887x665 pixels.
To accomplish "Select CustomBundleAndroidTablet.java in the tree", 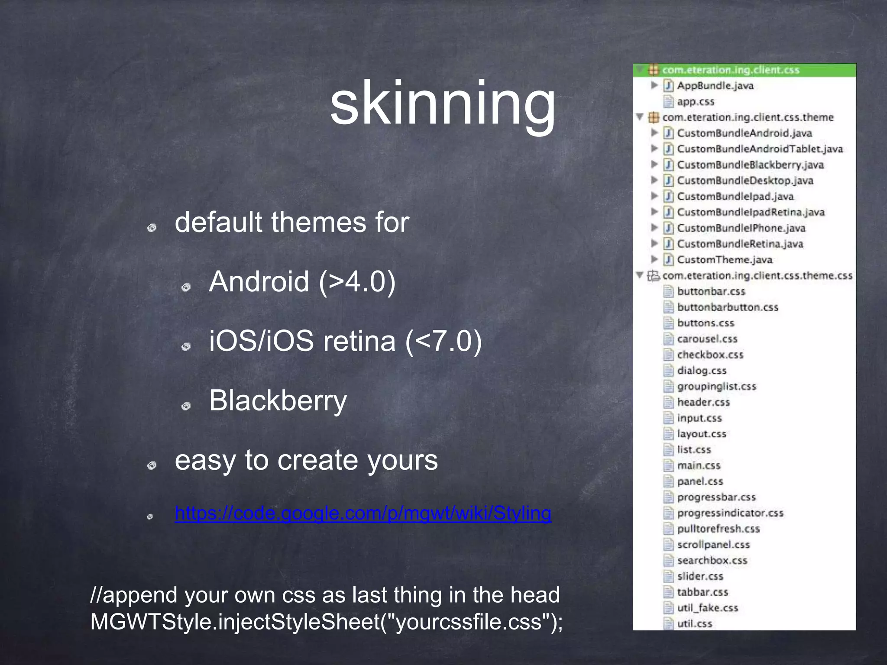I will 760,148.
